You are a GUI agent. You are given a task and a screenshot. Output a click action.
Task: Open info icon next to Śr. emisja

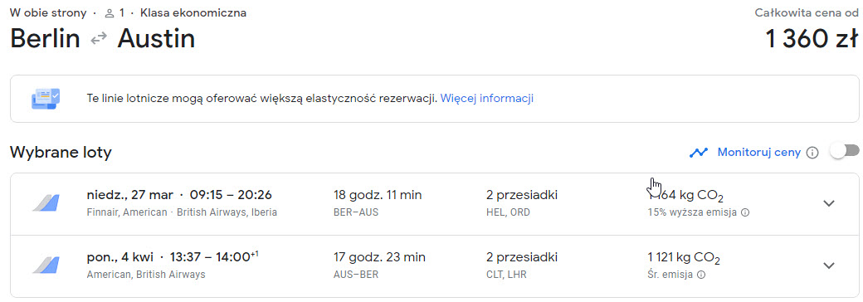pyautogui.click(x=701, y=275)
